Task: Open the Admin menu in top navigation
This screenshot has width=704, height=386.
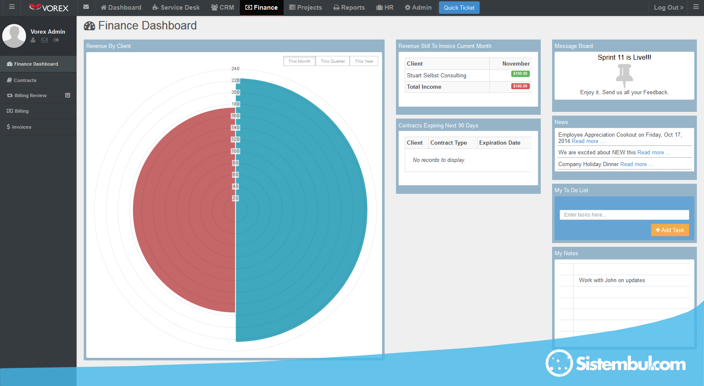Action: 418,8
